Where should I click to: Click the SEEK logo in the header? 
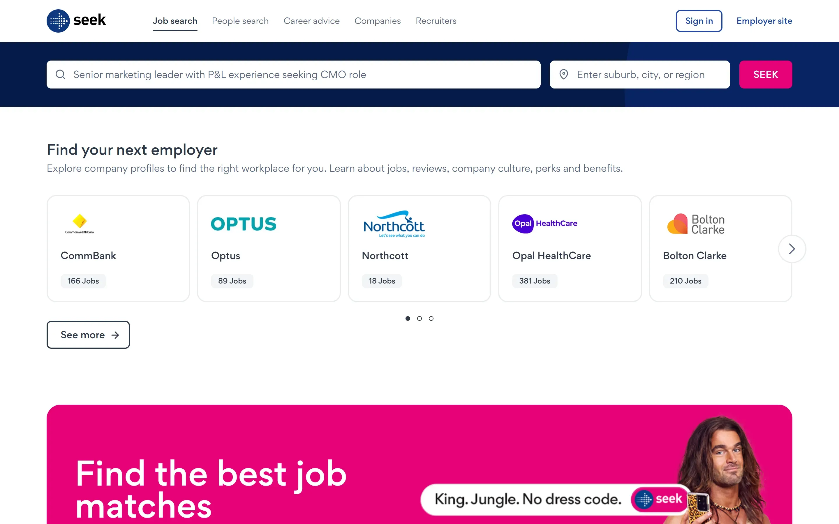(76, 21)
